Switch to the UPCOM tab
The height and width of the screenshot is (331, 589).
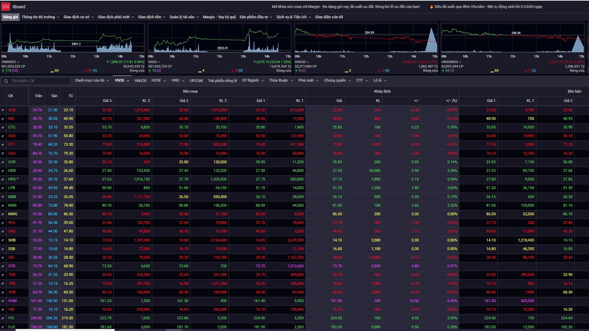click(196, 81)
